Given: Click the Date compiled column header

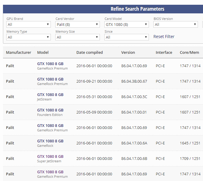Looking at the screenshot, I should click(89, 52).
